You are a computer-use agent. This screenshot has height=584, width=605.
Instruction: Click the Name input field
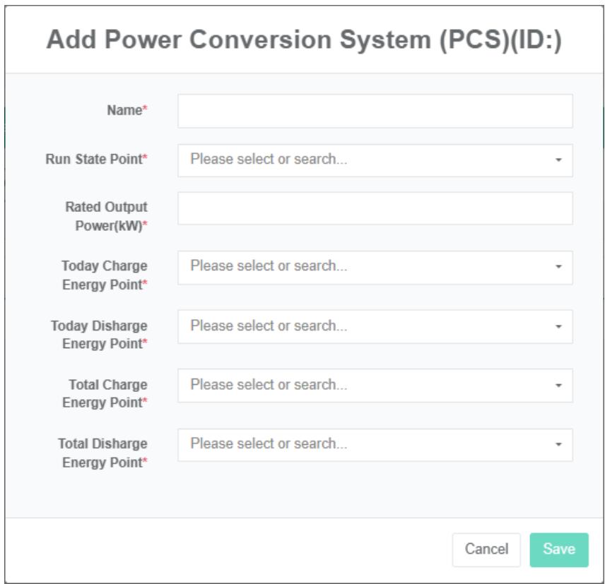click(x=375, y=111)
